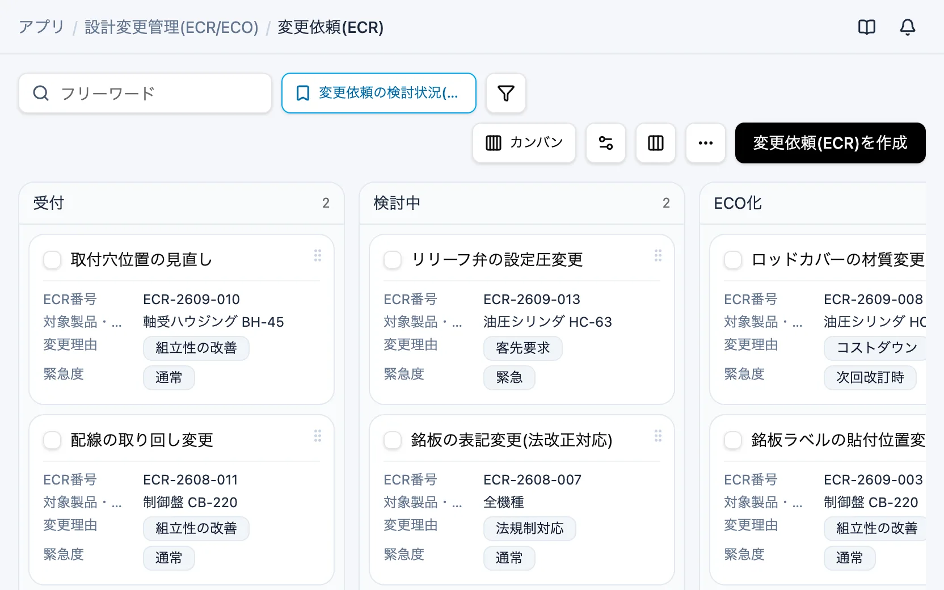Open card title 取付穴位置の見直し

pyautogui.click(x=141, y=260)
